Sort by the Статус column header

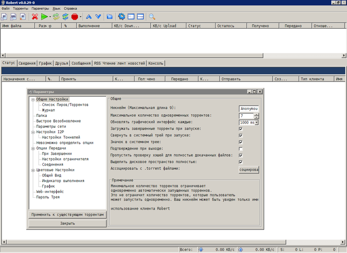pyautogui.click(x=201, y=26)
